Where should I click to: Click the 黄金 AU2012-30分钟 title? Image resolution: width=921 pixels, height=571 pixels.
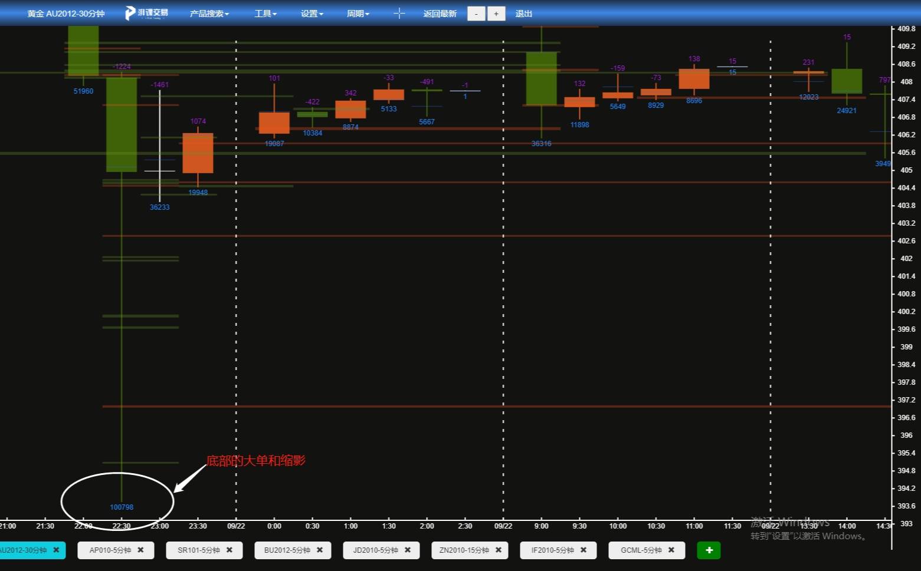(66, 14)
